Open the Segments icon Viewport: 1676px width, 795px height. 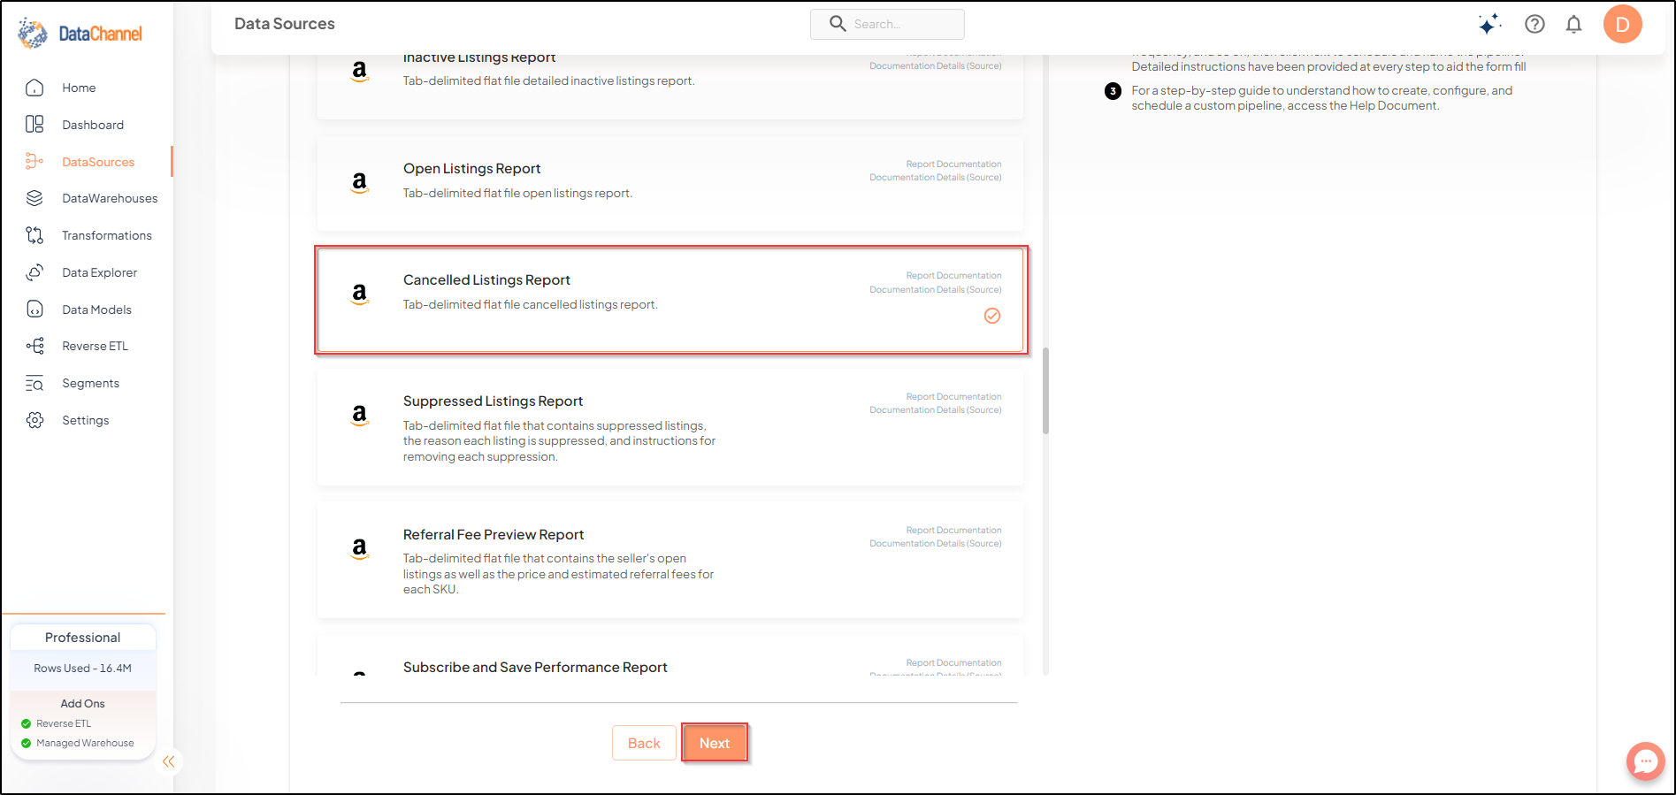(x=34, y=383)
